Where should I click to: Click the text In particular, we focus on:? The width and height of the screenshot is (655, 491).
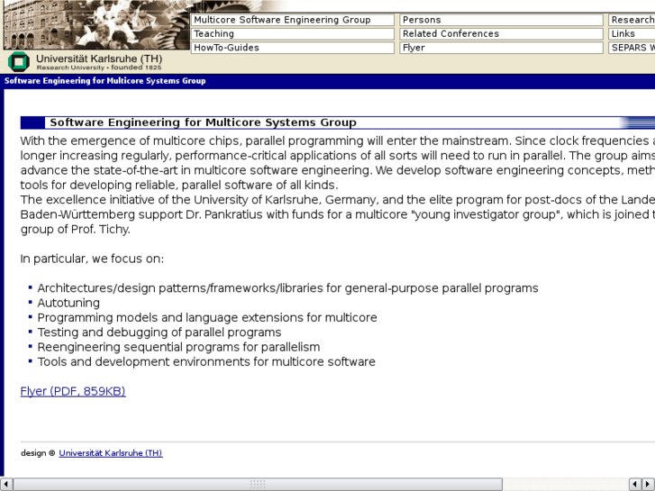tap(92, 259)
